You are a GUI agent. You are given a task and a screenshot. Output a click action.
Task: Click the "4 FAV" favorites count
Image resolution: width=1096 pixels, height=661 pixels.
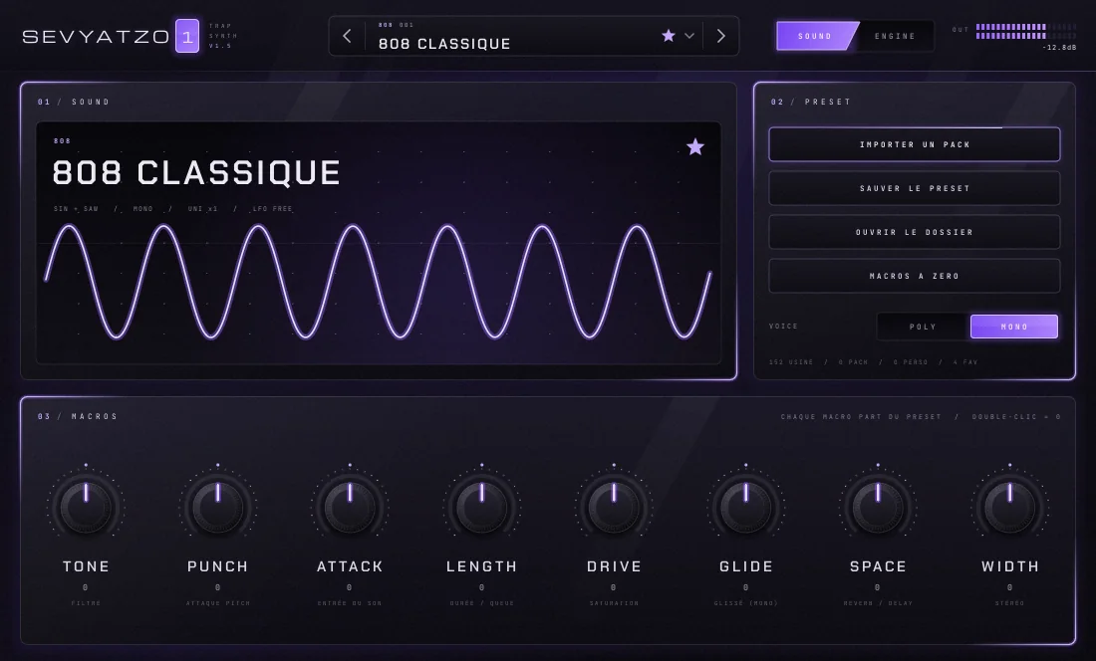coord(965,362)
